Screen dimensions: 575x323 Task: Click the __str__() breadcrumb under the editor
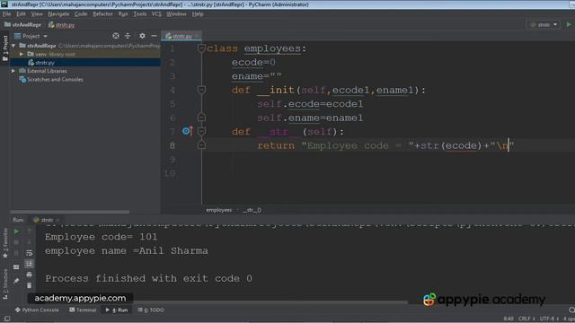[x=252, y=210]
